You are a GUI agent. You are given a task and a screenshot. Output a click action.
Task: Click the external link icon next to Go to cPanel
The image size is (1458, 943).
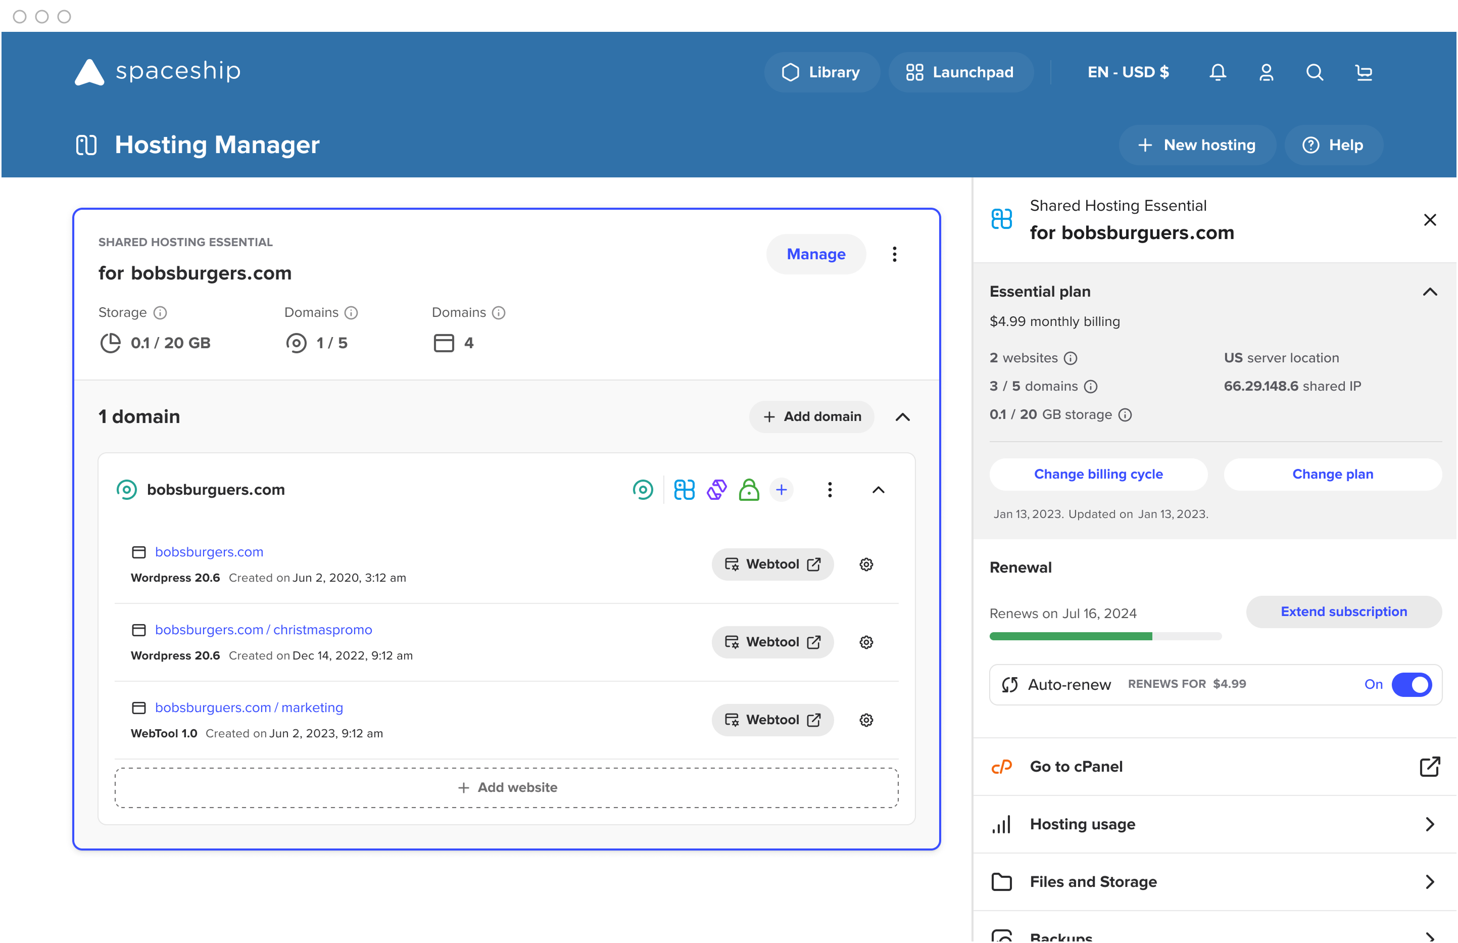pyautogui.click(x=1430, y=767)
